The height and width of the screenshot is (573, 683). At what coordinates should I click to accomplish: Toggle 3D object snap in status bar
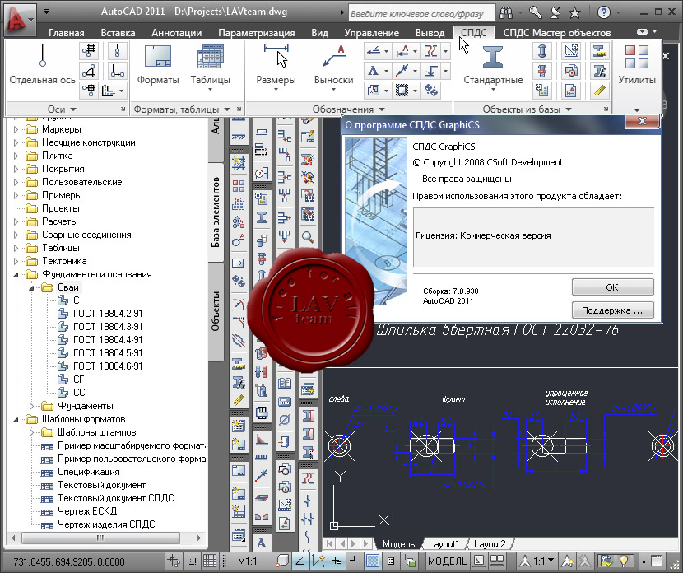click(x=283, y=561)
